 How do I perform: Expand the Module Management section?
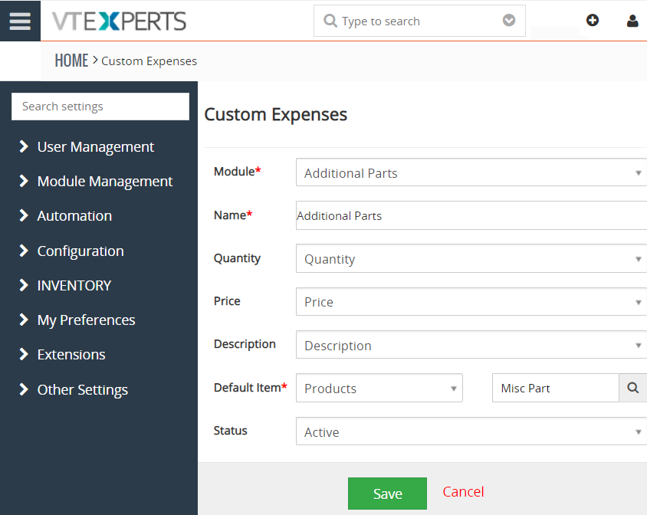105,181
